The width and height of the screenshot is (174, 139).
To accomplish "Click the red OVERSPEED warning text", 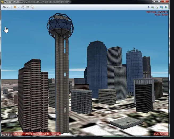I will point(161,134).
